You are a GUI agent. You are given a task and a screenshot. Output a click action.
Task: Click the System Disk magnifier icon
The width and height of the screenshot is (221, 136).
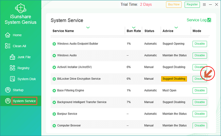pyautogui.click(x=12, y=79)
